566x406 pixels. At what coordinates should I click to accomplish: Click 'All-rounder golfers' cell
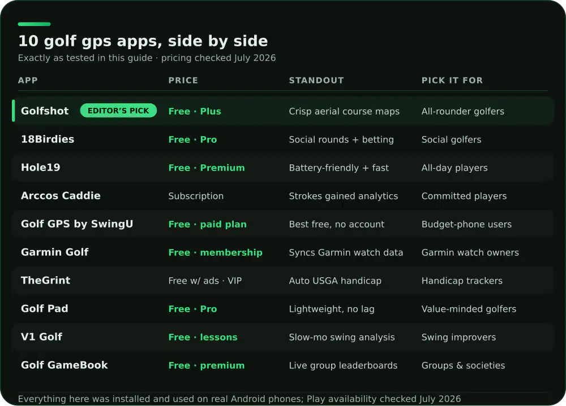click(463, 111)
